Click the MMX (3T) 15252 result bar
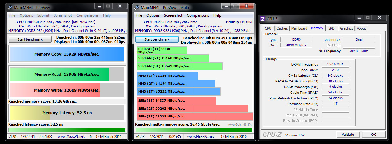 pyautogui.click(x=179, y=91)
